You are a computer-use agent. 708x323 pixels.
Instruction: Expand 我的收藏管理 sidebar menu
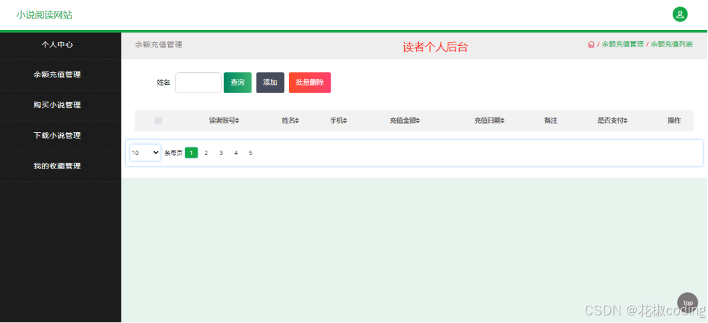pos(61,166)
